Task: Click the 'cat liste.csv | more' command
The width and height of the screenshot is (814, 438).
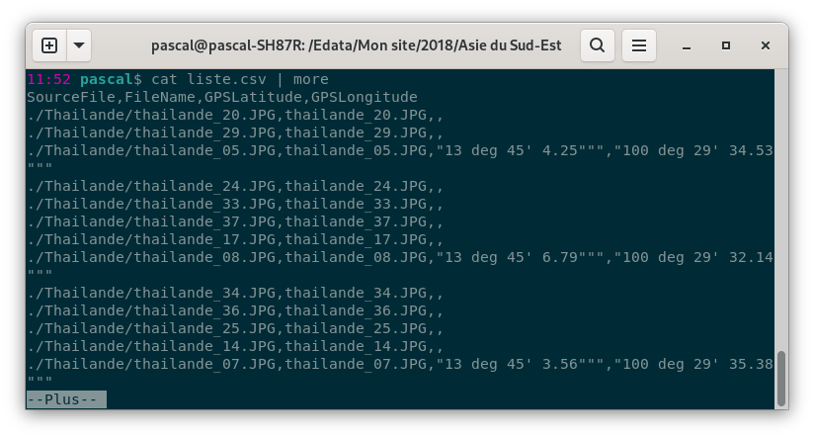Action: pyautogui.click(x=240, y=79)
